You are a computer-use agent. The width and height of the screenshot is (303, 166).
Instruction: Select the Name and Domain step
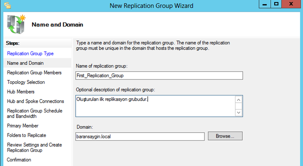click(25, 63)
